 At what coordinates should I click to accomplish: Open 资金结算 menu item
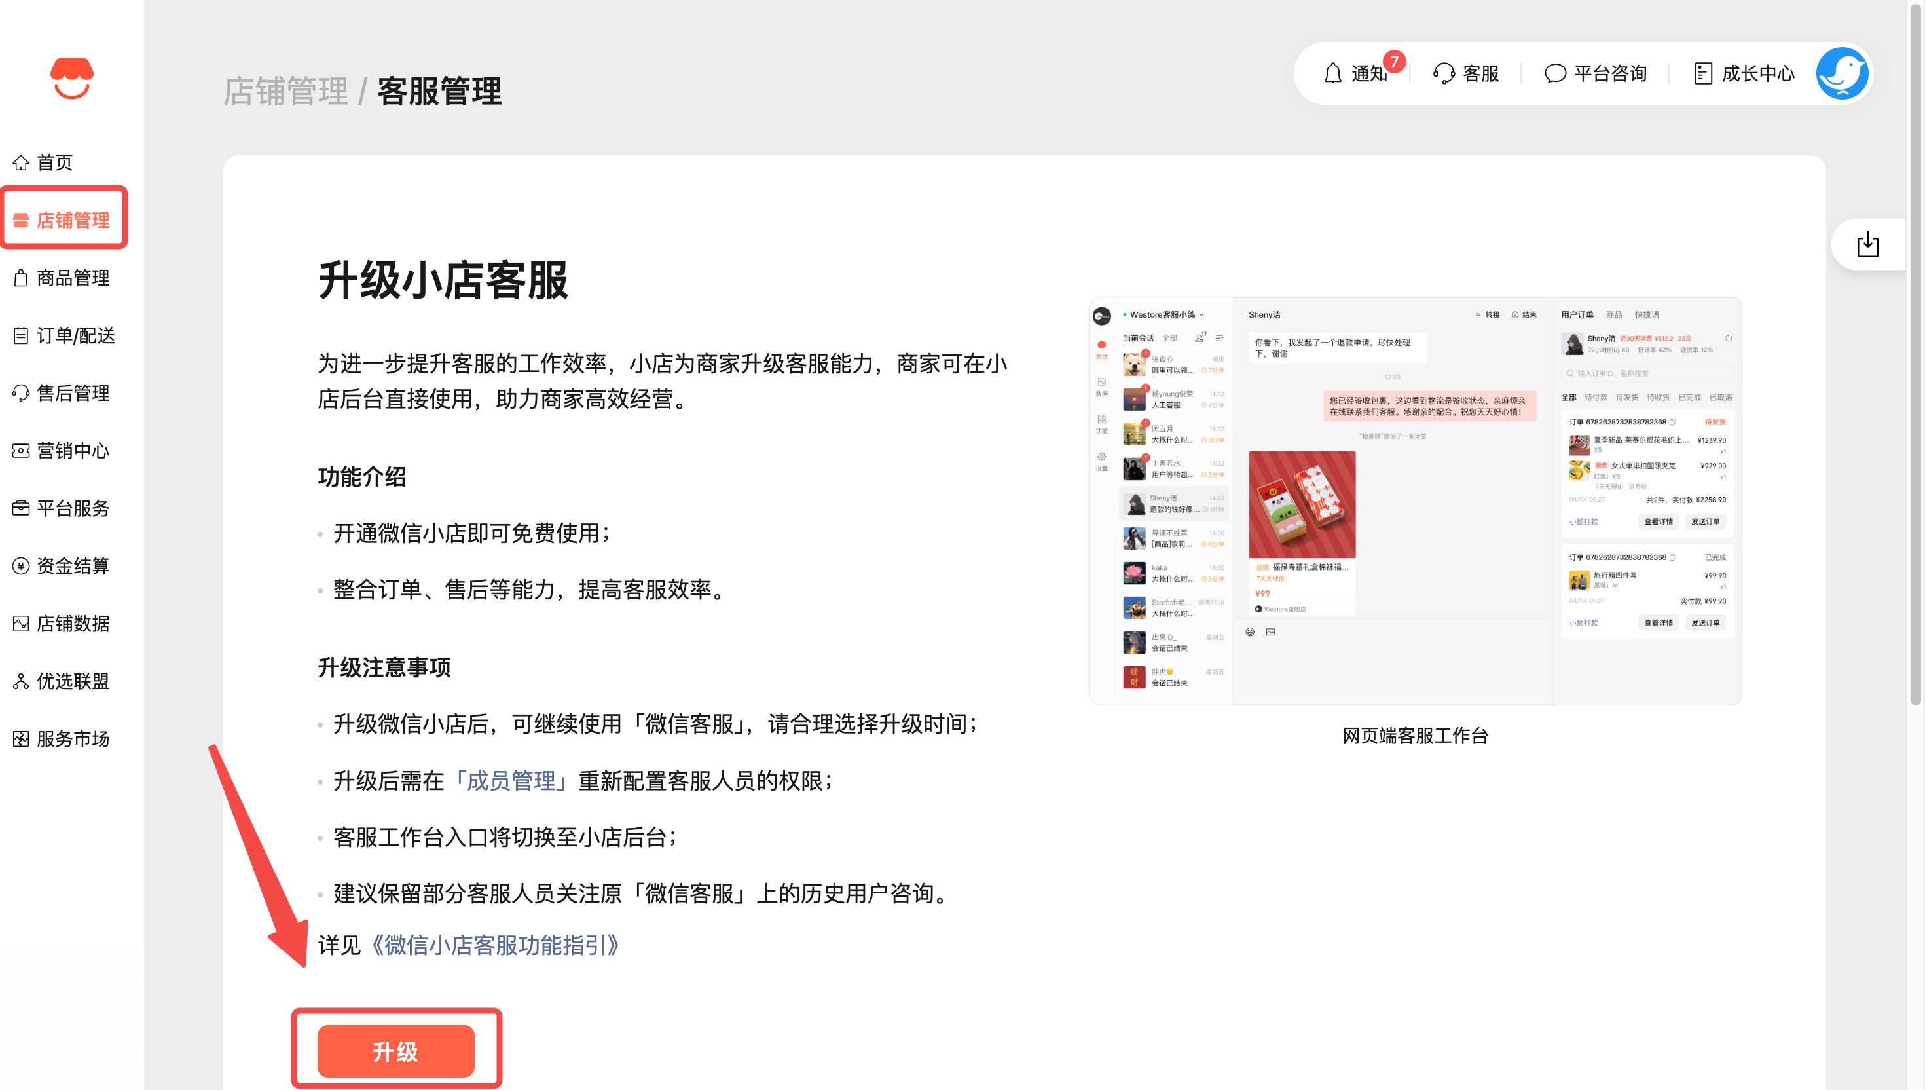click(73, 566)
